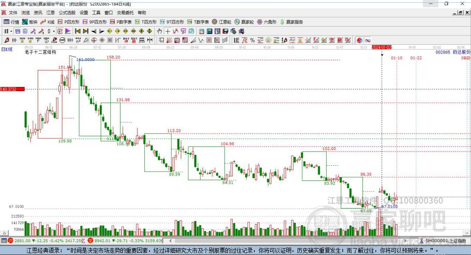
Task: Open the 工具 menu
Action: [96, 12]
